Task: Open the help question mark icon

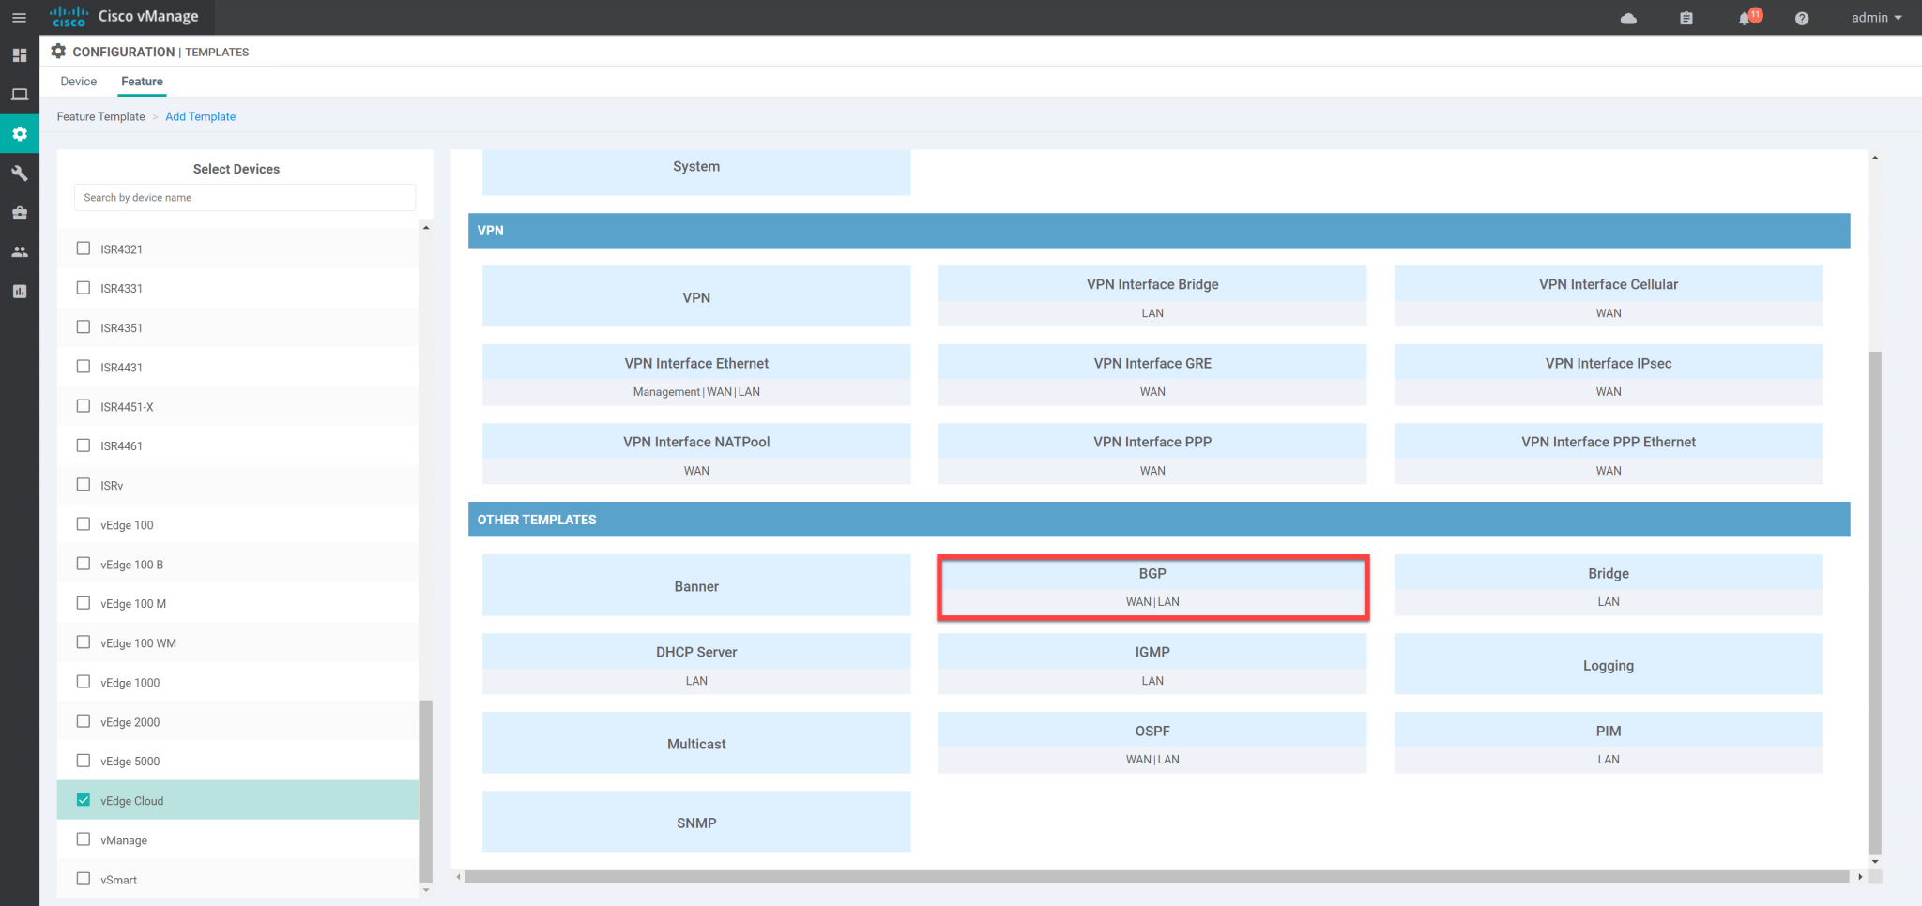Action: [x=1801, y=18]
